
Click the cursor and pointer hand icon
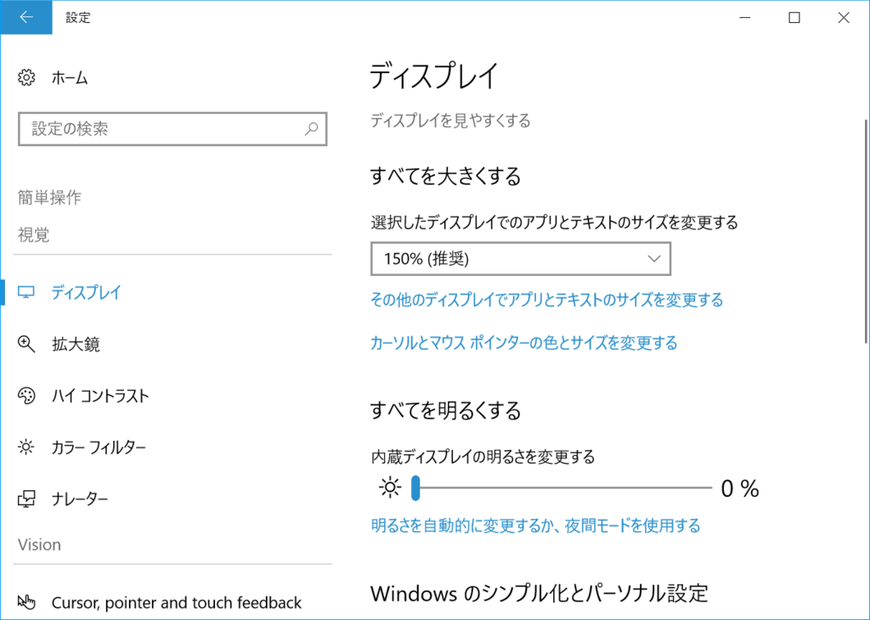(26, 601)
